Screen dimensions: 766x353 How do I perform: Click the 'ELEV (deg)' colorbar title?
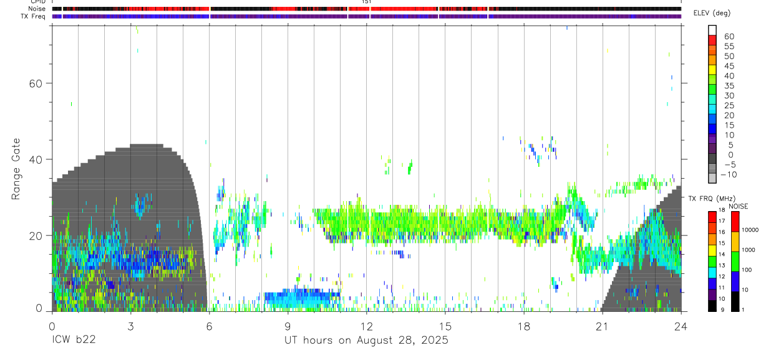[712, 13]
